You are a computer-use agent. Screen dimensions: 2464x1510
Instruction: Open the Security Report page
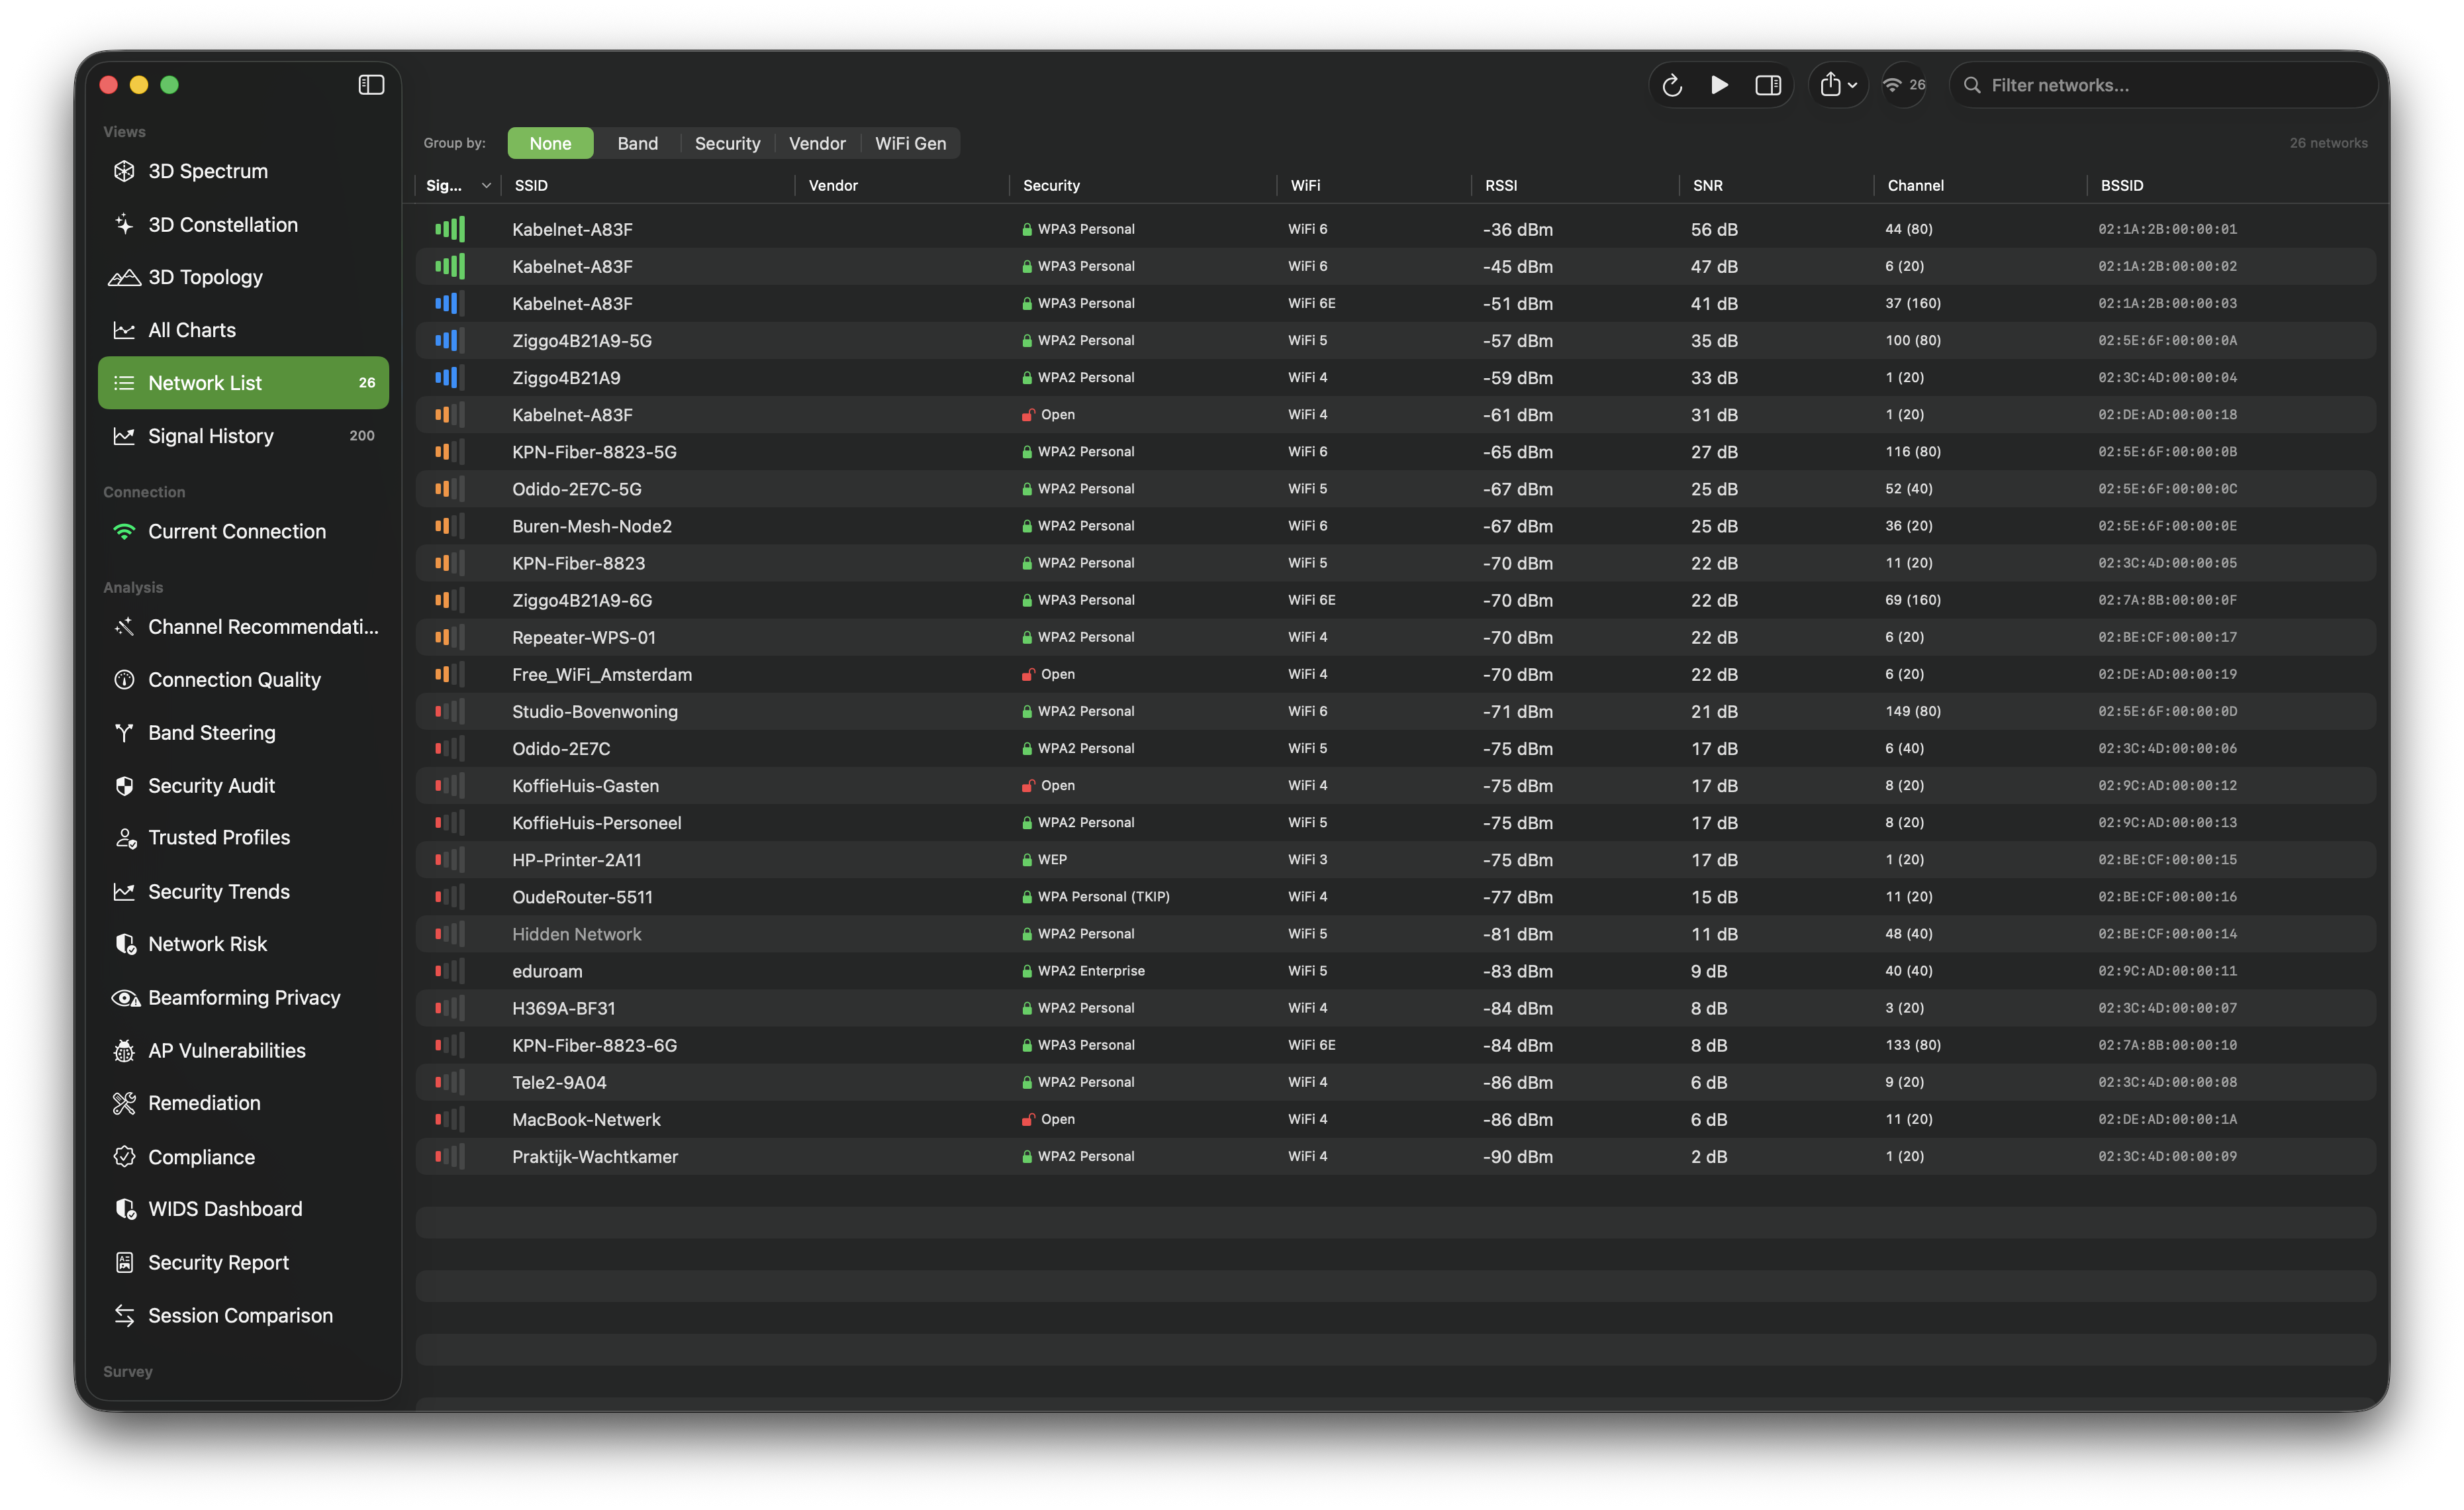tap(243, 1263)
